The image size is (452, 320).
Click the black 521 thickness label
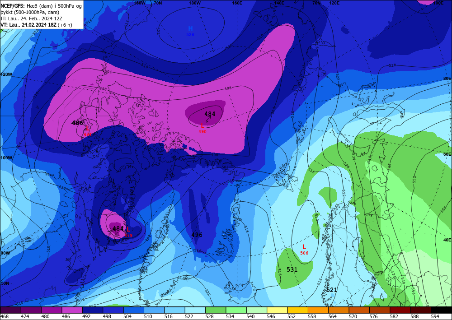tap(332, 290)
